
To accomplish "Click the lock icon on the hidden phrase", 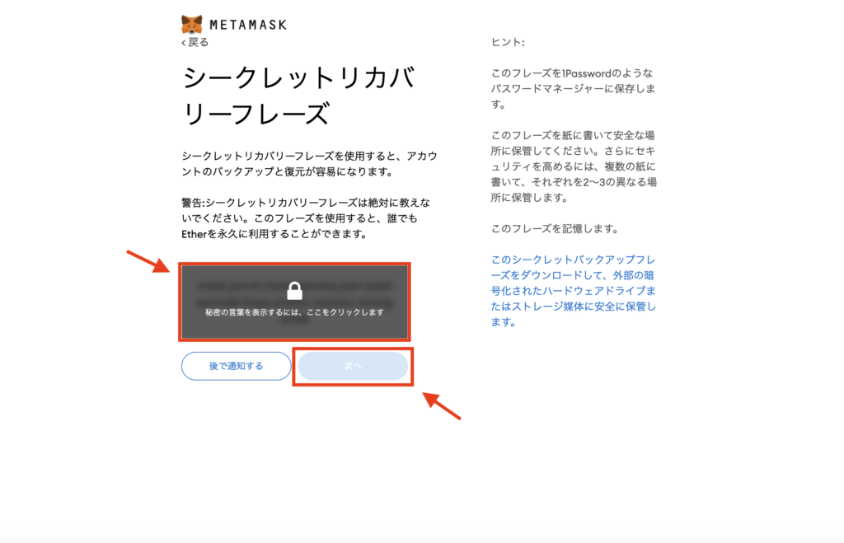I will [294, 290].
